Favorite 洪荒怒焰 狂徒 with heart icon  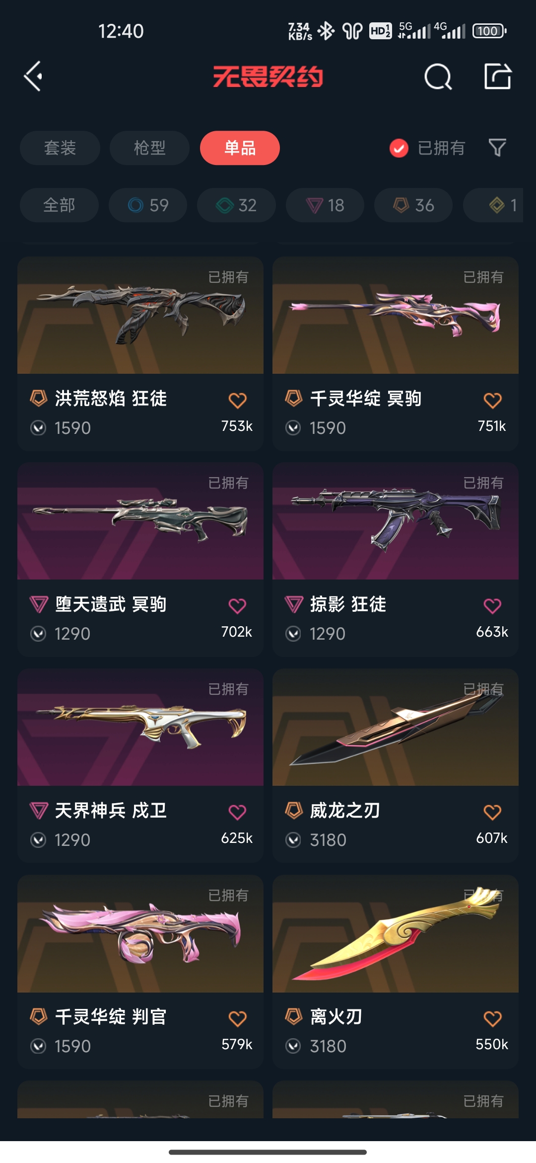click(x=238, y=400)
